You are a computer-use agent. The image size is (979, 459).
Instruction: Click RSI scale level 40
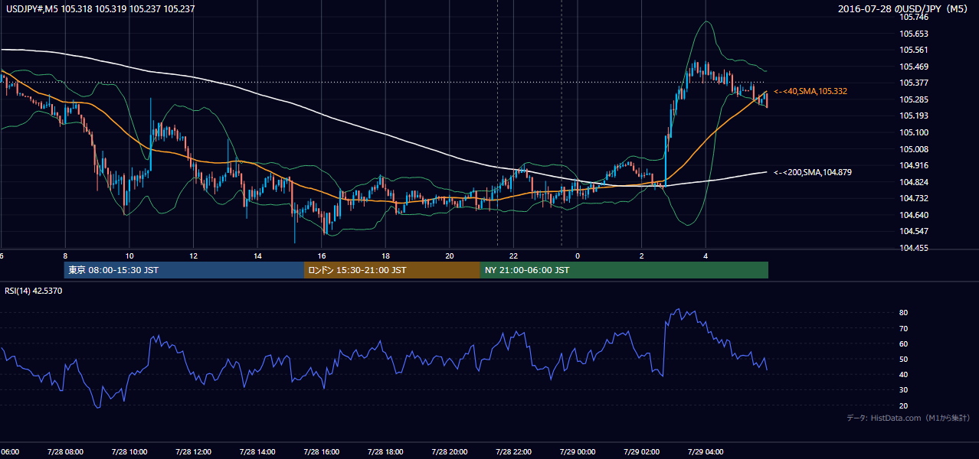coord(904,374)
